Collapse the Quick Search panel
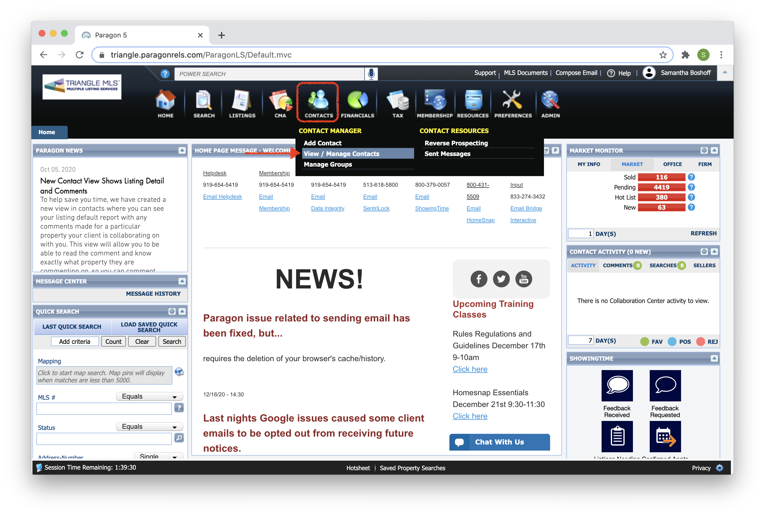765x516 pixels. click(x=182, y=311)
